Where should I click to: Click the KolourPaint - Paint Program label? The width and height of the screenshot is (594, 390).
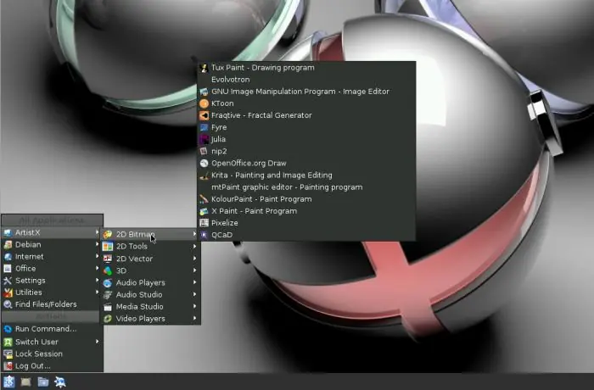pyautogui.click(x=261, y=199)
